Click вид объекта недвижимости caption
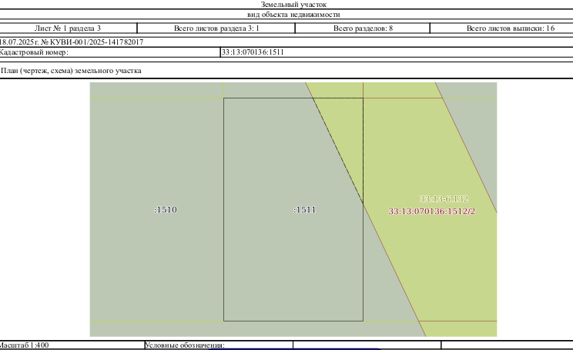Viewport: 573px width, 350px height. click(293, 15)
